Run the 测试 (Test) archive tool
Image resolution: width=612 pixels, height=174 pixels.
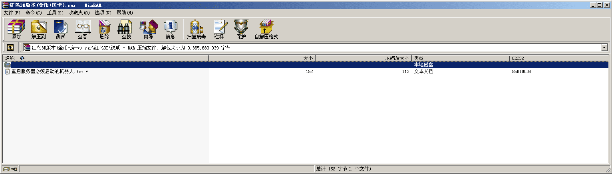(60, 29)
